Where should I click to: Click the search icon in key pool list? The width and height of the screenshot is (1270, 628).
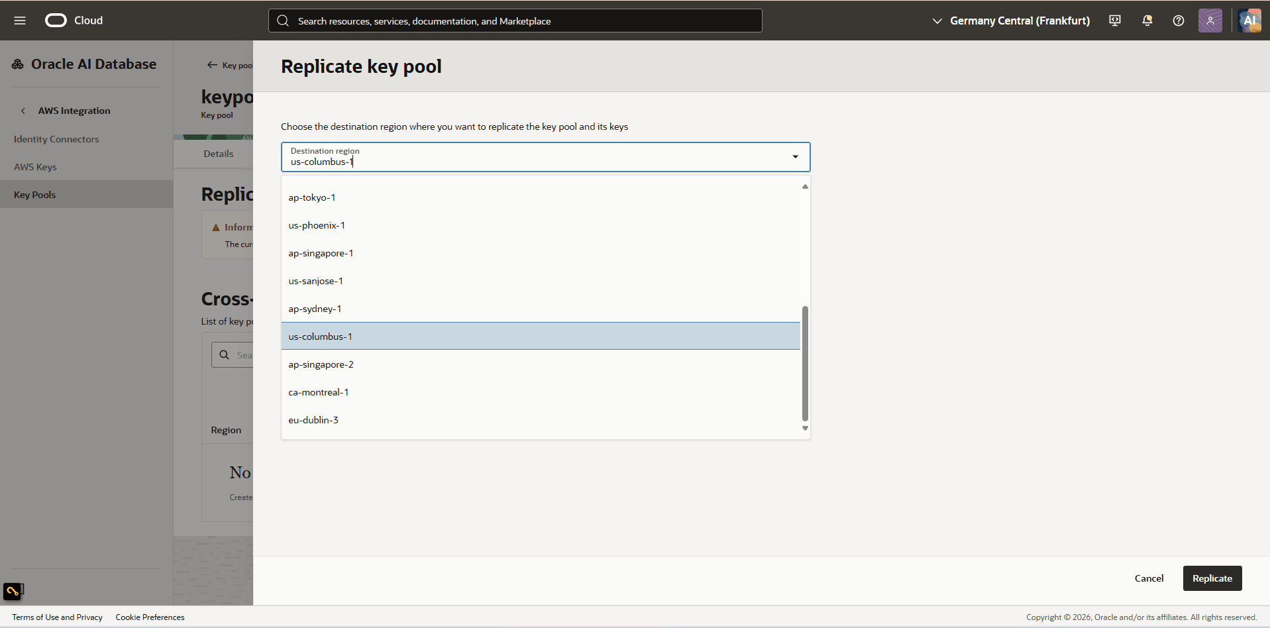tap(225, 355)
